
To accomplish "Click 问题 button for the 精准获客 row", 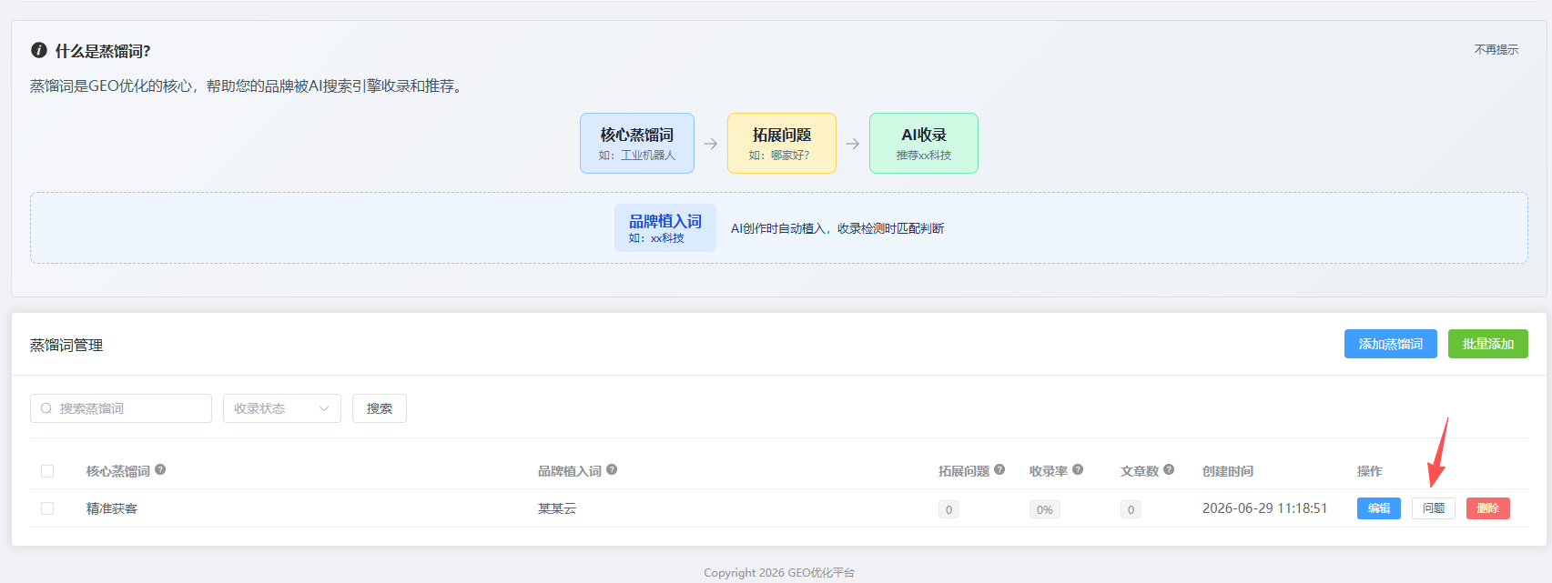I will click(1434, 508).
